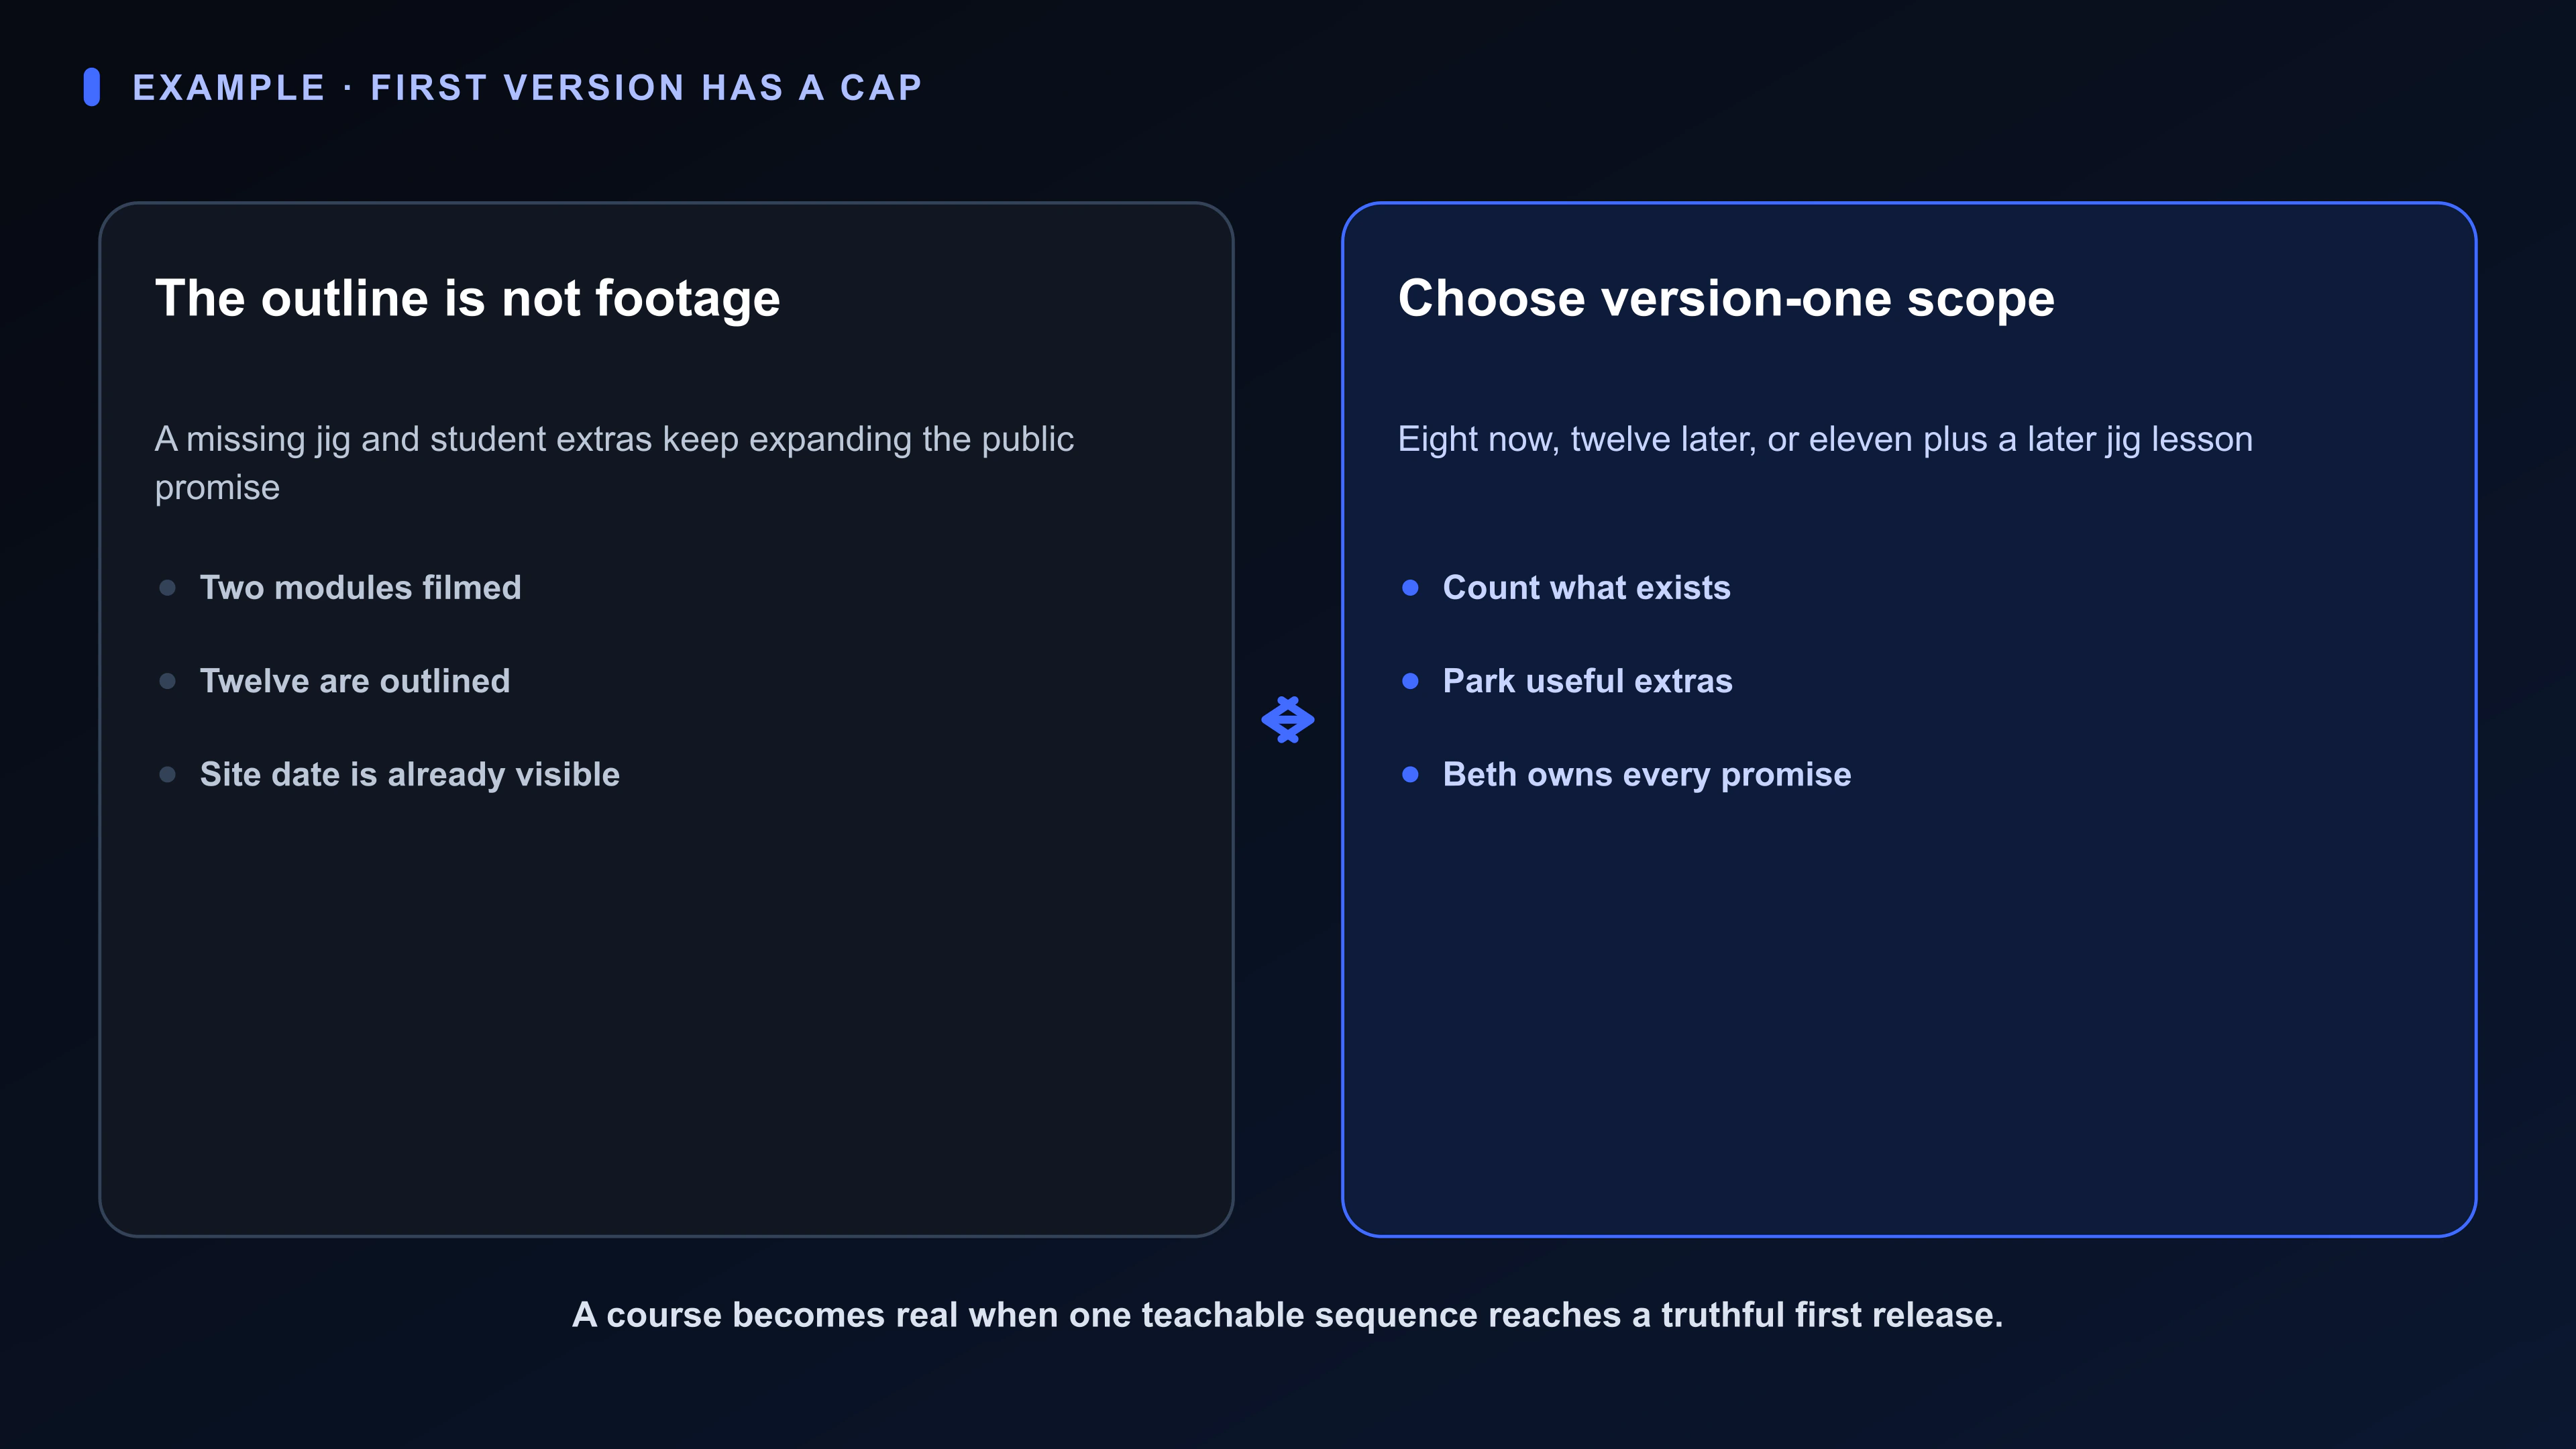Click the Site date is already visible text
2576x1449 pixels.
tap(410, 775)
